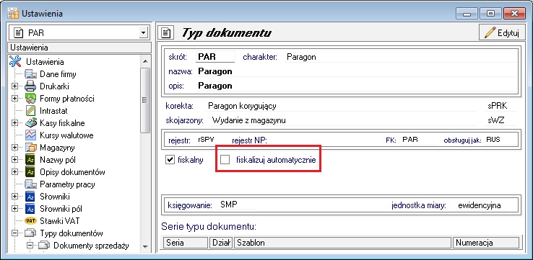
Task: Click the Stawki VAT yellow icon
Action: 30,221
